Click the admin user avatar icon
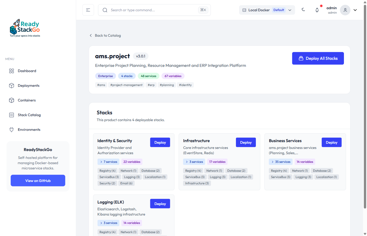 345,10
